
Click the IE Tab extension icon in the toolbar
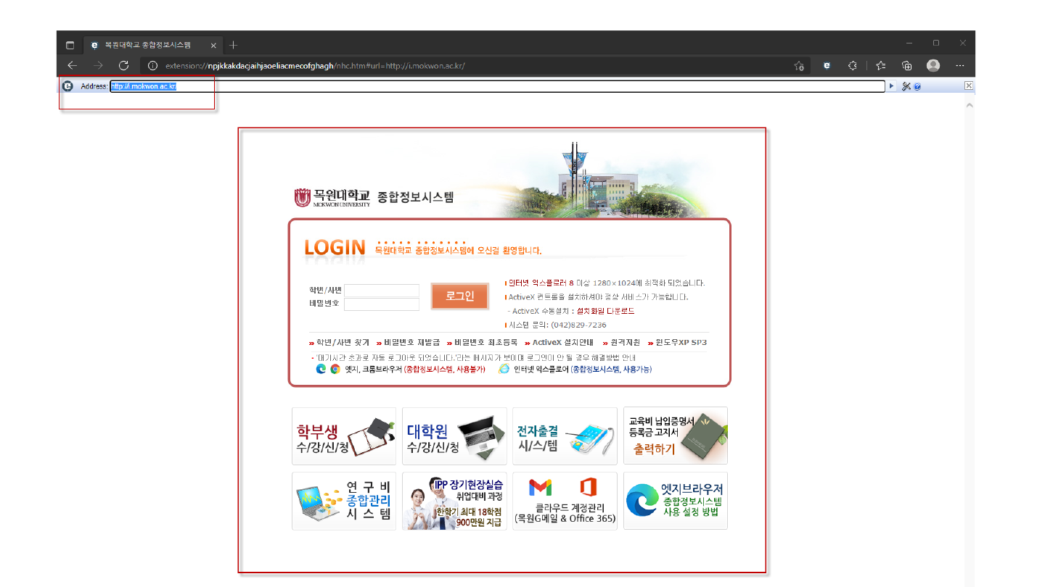pos(826,65)
